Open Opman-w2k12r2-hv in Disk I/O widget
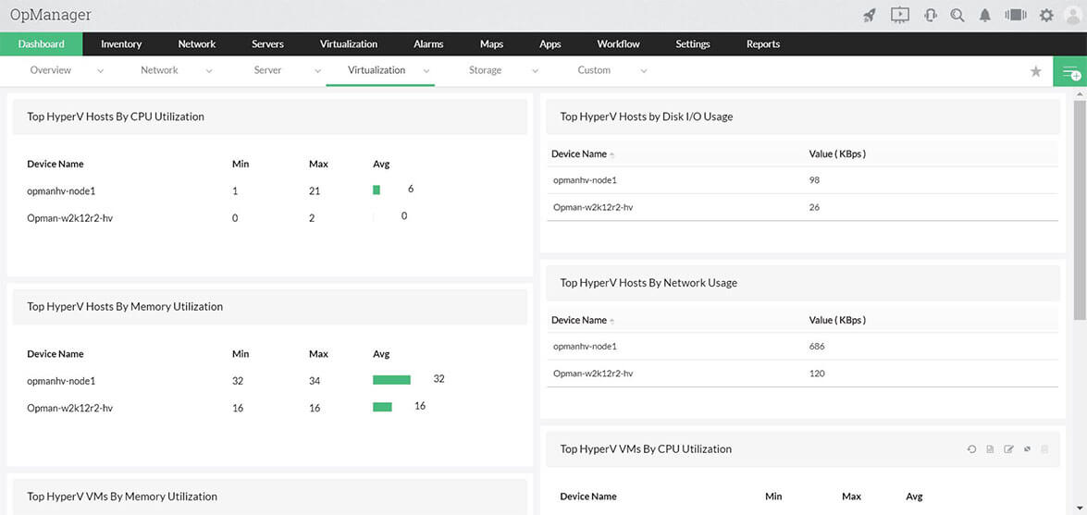1087x515 pixels. click(x=593, y=207)
